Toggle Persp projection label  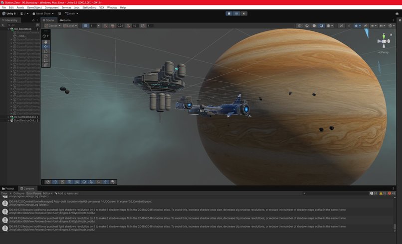(384, 52)
